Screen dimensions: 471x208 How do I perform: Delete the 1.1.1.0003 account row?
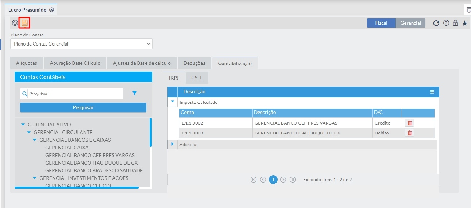click(x=409, y=133)
